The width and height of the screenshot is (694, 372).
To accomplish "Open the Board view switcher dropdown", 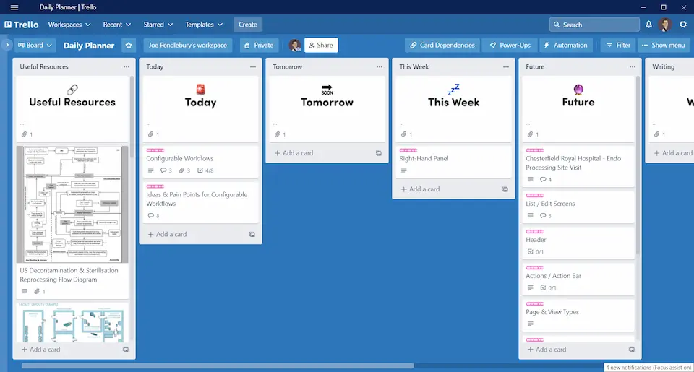I will pyautogui.click(x=35, y=45).
